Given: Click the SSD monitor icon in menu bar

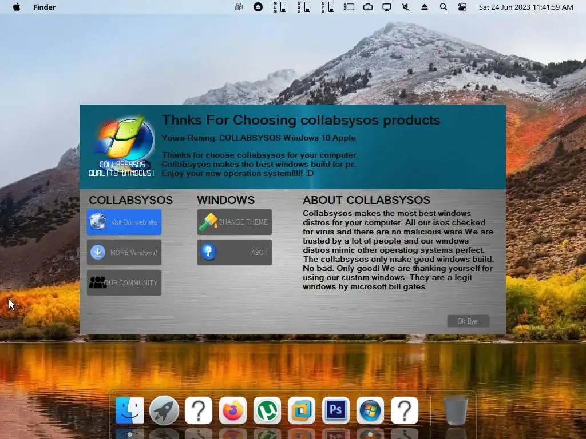Looking at the screenshot, I should (304, 7).
